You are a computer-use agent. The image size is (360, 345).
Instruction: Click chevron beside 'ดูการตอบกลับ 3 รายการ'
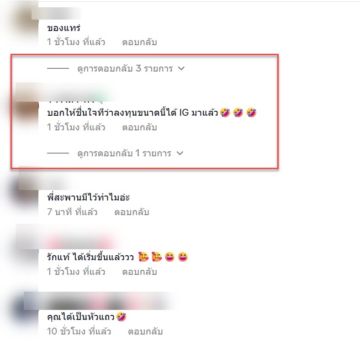click(181, 68)
